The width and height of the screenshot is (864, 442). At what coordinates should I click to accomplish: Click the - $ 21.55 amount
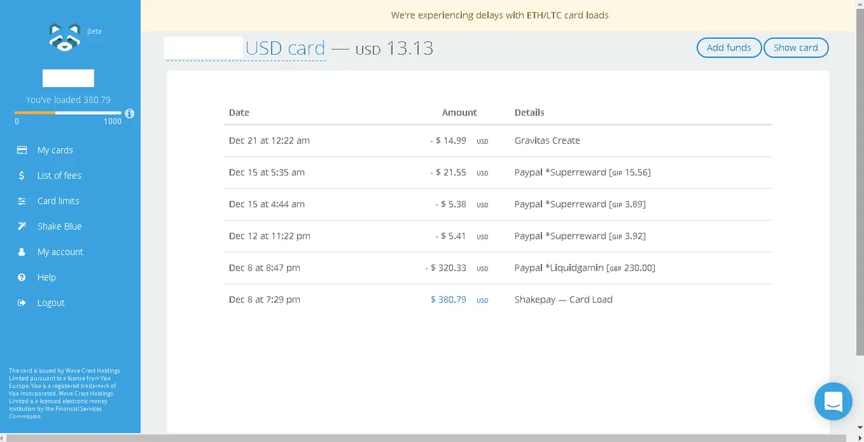click(x=448, y=172)
